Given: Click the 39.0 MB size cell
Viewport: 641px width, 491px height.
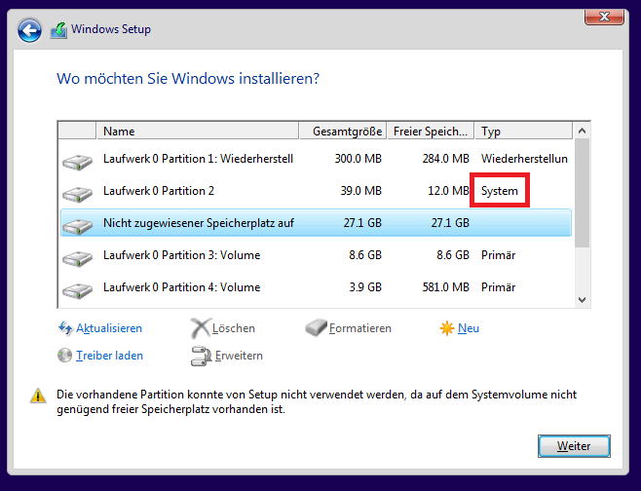Looking at the screenshot, I should 361,191.
